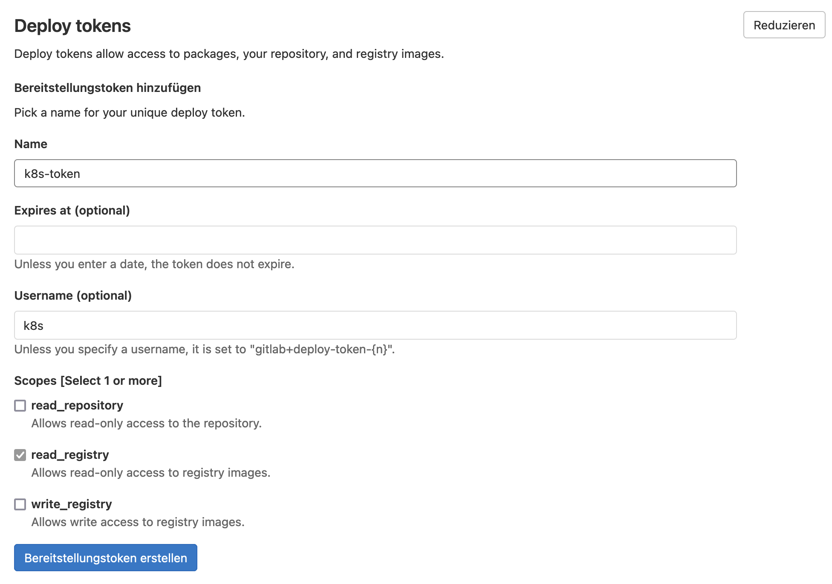The height and width of the screenshot is (584, 832).
Task: Click 'Pick a name for your unique deploy token.'
Action: click(130, 112)
